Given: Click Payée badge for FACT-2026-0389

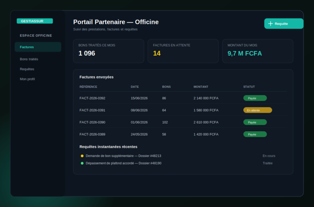Looking at the screenshot, I should pos(255,134).
